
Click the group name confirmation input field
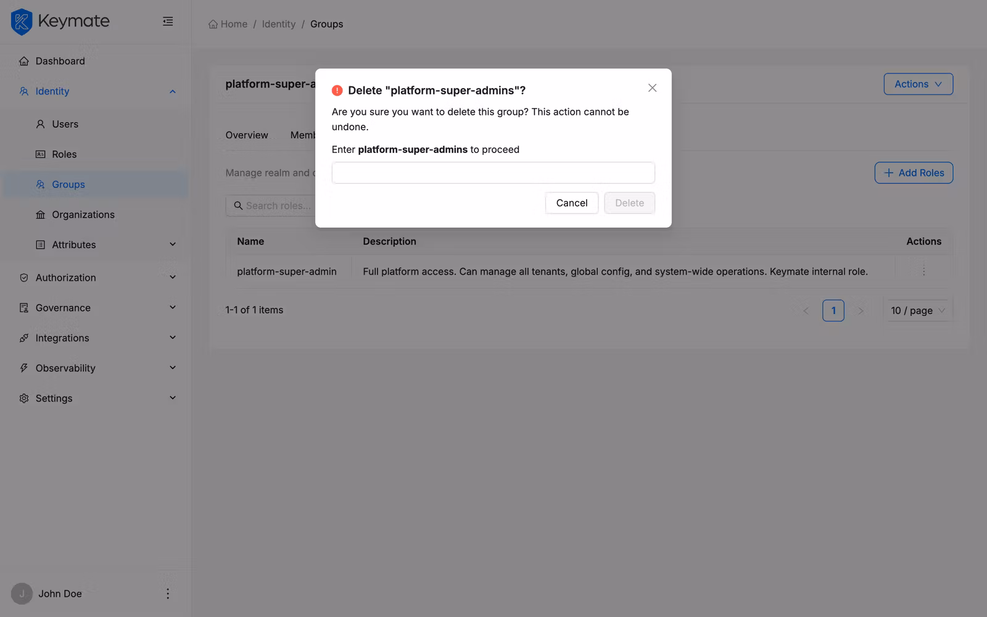pos(493,173)
